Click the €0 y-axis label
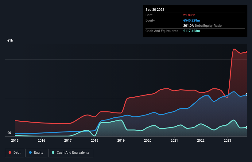 click(9, 133)
